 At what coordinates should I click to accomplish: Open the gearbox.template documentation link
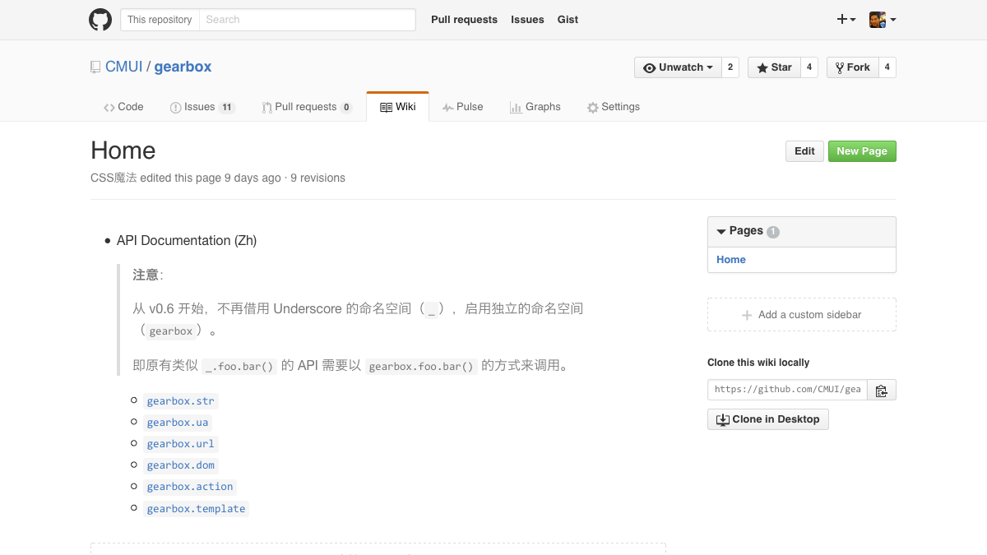(x=196, y=509)
